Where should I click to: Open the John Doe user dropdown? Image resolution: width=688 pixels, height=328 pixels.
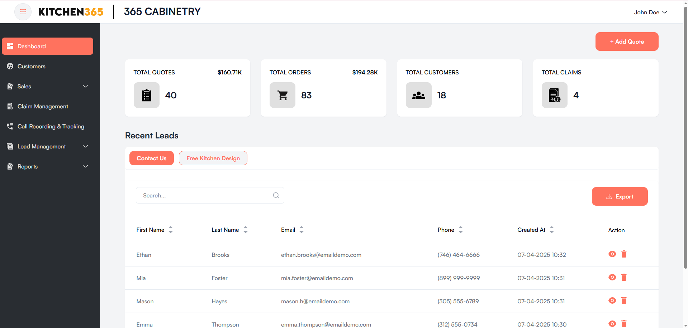pyautogui.click(x=650, y=12)
